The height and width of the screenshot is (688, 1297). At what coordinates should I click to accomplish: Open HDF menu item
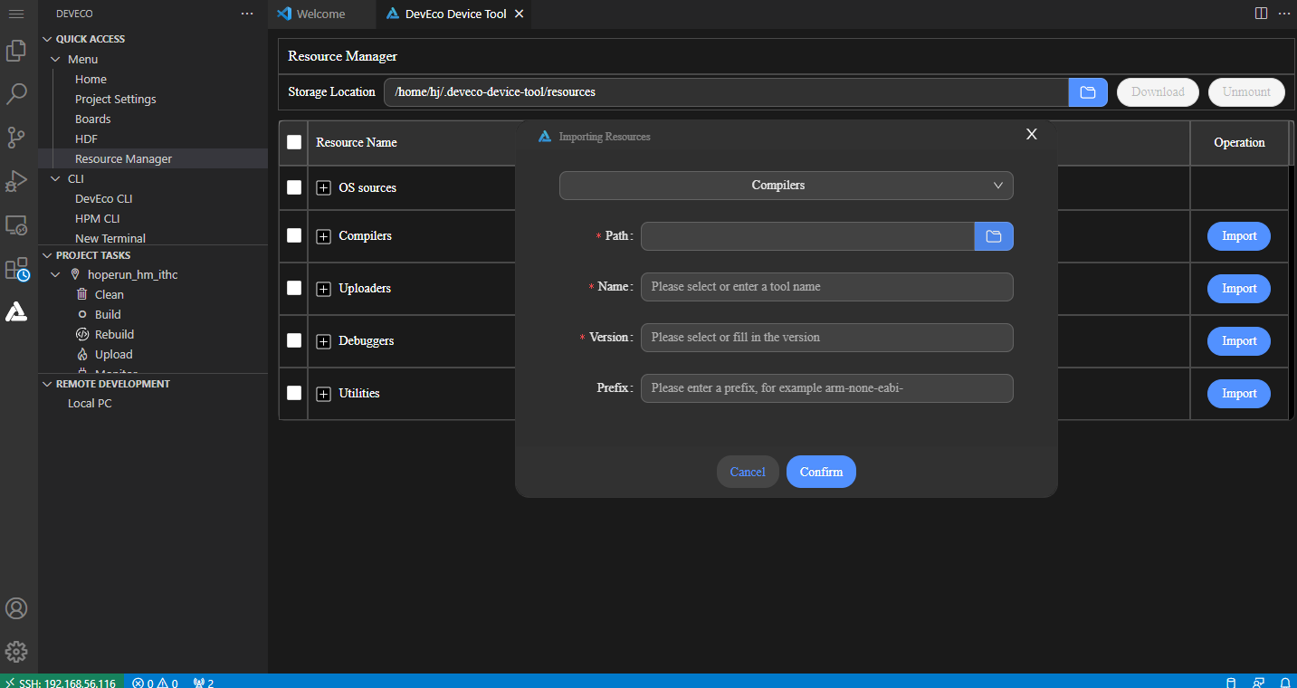(86, 139)
